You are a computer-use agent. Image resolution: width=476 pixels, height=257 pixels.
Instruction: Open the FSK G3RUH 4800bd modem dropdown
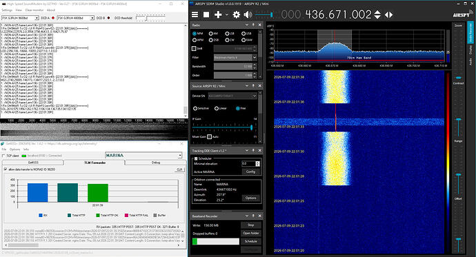click(x=76, y=18)
